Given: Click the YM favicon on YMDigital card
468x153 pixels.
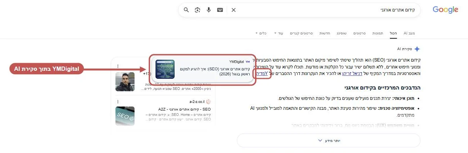Looking at the screenshot, I should click(248, 62).
